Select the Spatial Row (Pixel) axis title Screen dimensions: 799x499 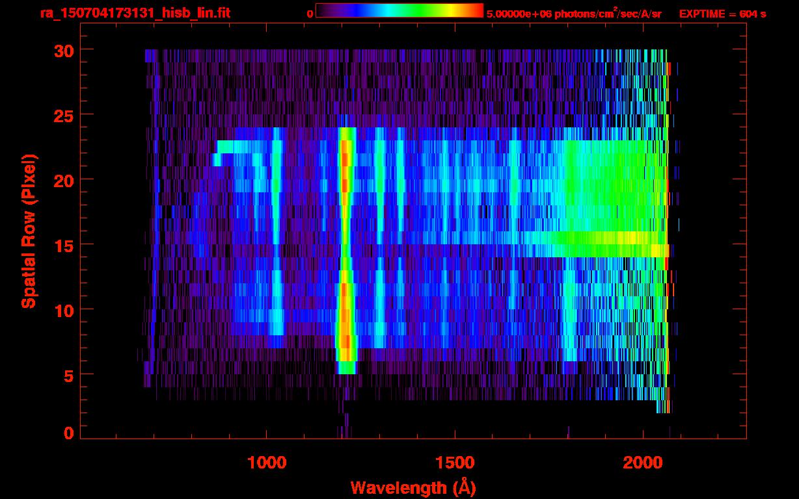pos(28,231)
